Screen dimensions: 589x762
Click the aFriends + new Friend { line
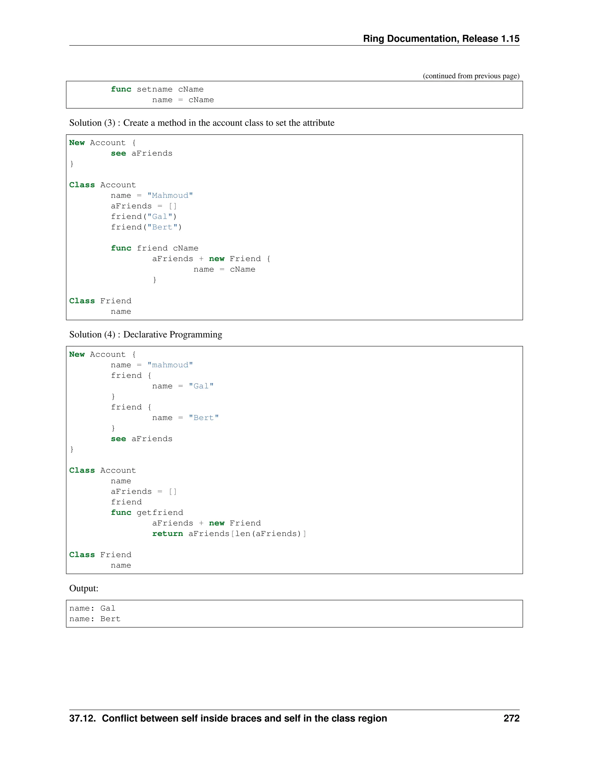[211, 259]
